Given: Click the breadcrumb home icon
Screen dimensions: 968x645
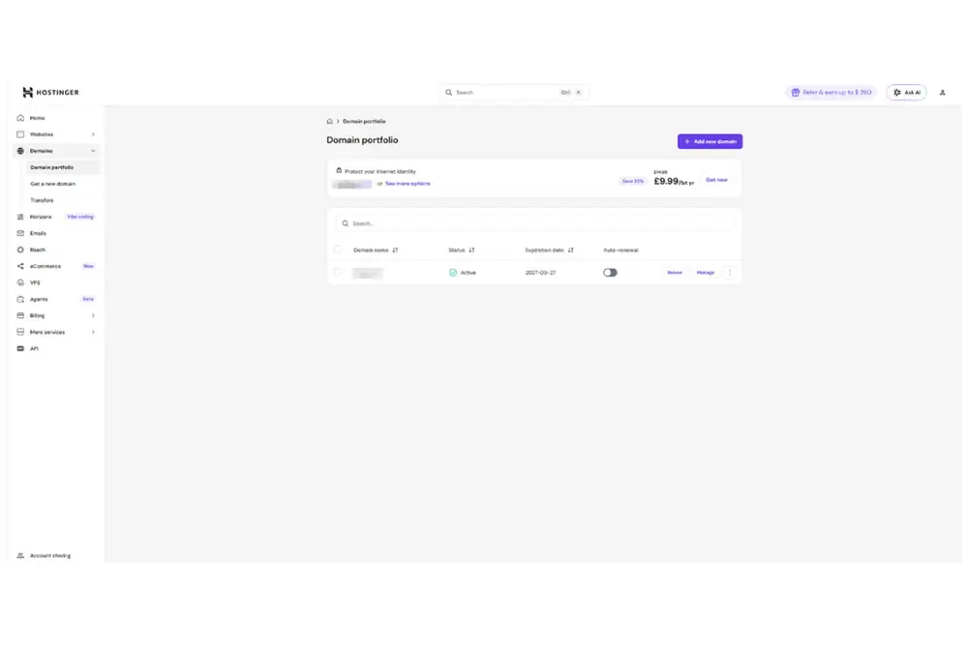Looking at the screenshot, I should tap(330, 122).
